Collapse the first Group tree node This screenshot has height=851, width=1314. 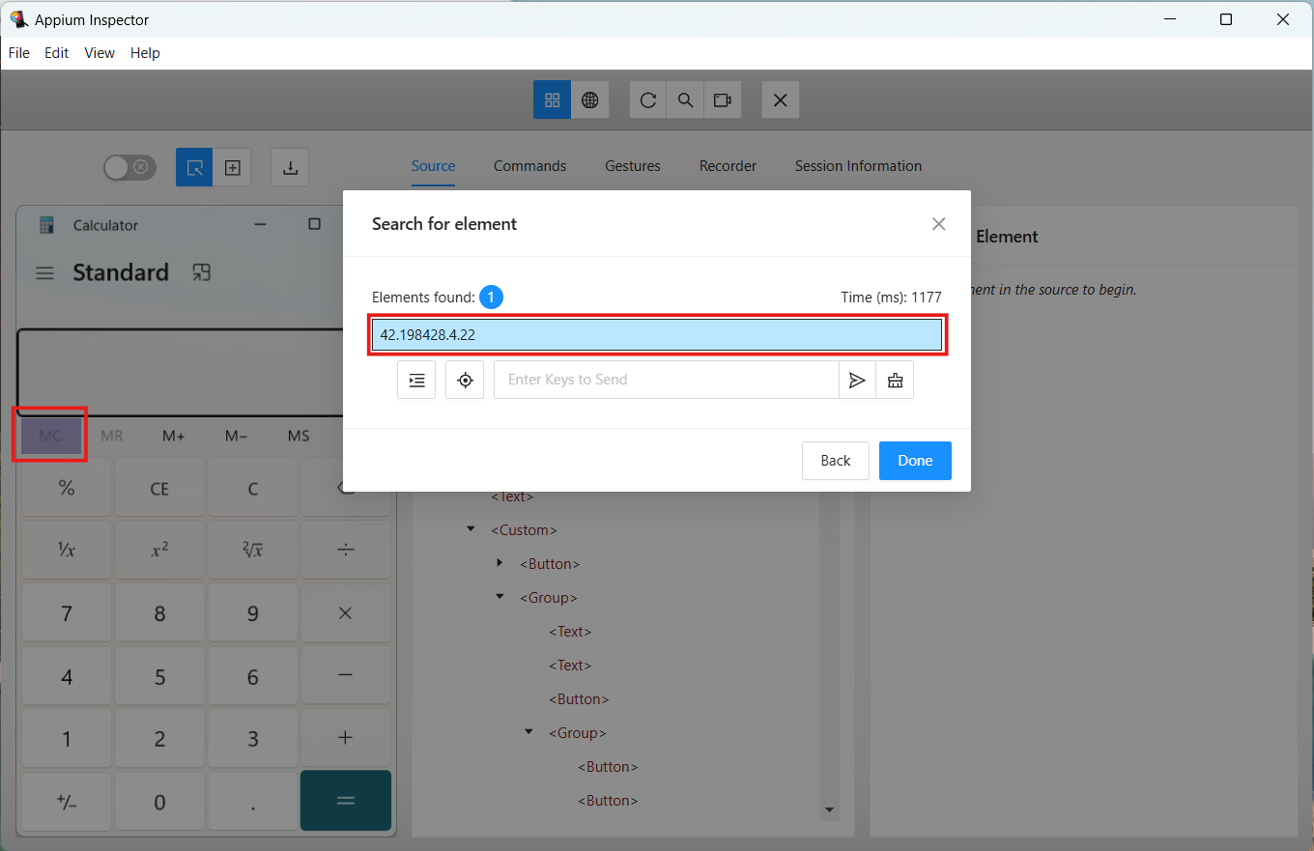(500, 597)
